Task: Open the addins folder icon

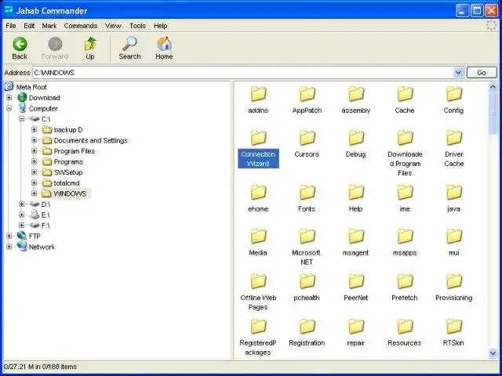Action: coord(258,94)
